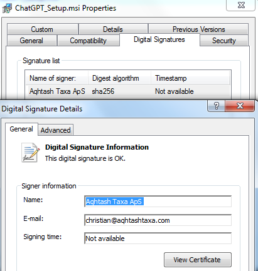This screenshot has width=258, height=271.
Task: Click the ChatGPT_Setup.msi installer icon in title bar
Action: tap(7, 8)
